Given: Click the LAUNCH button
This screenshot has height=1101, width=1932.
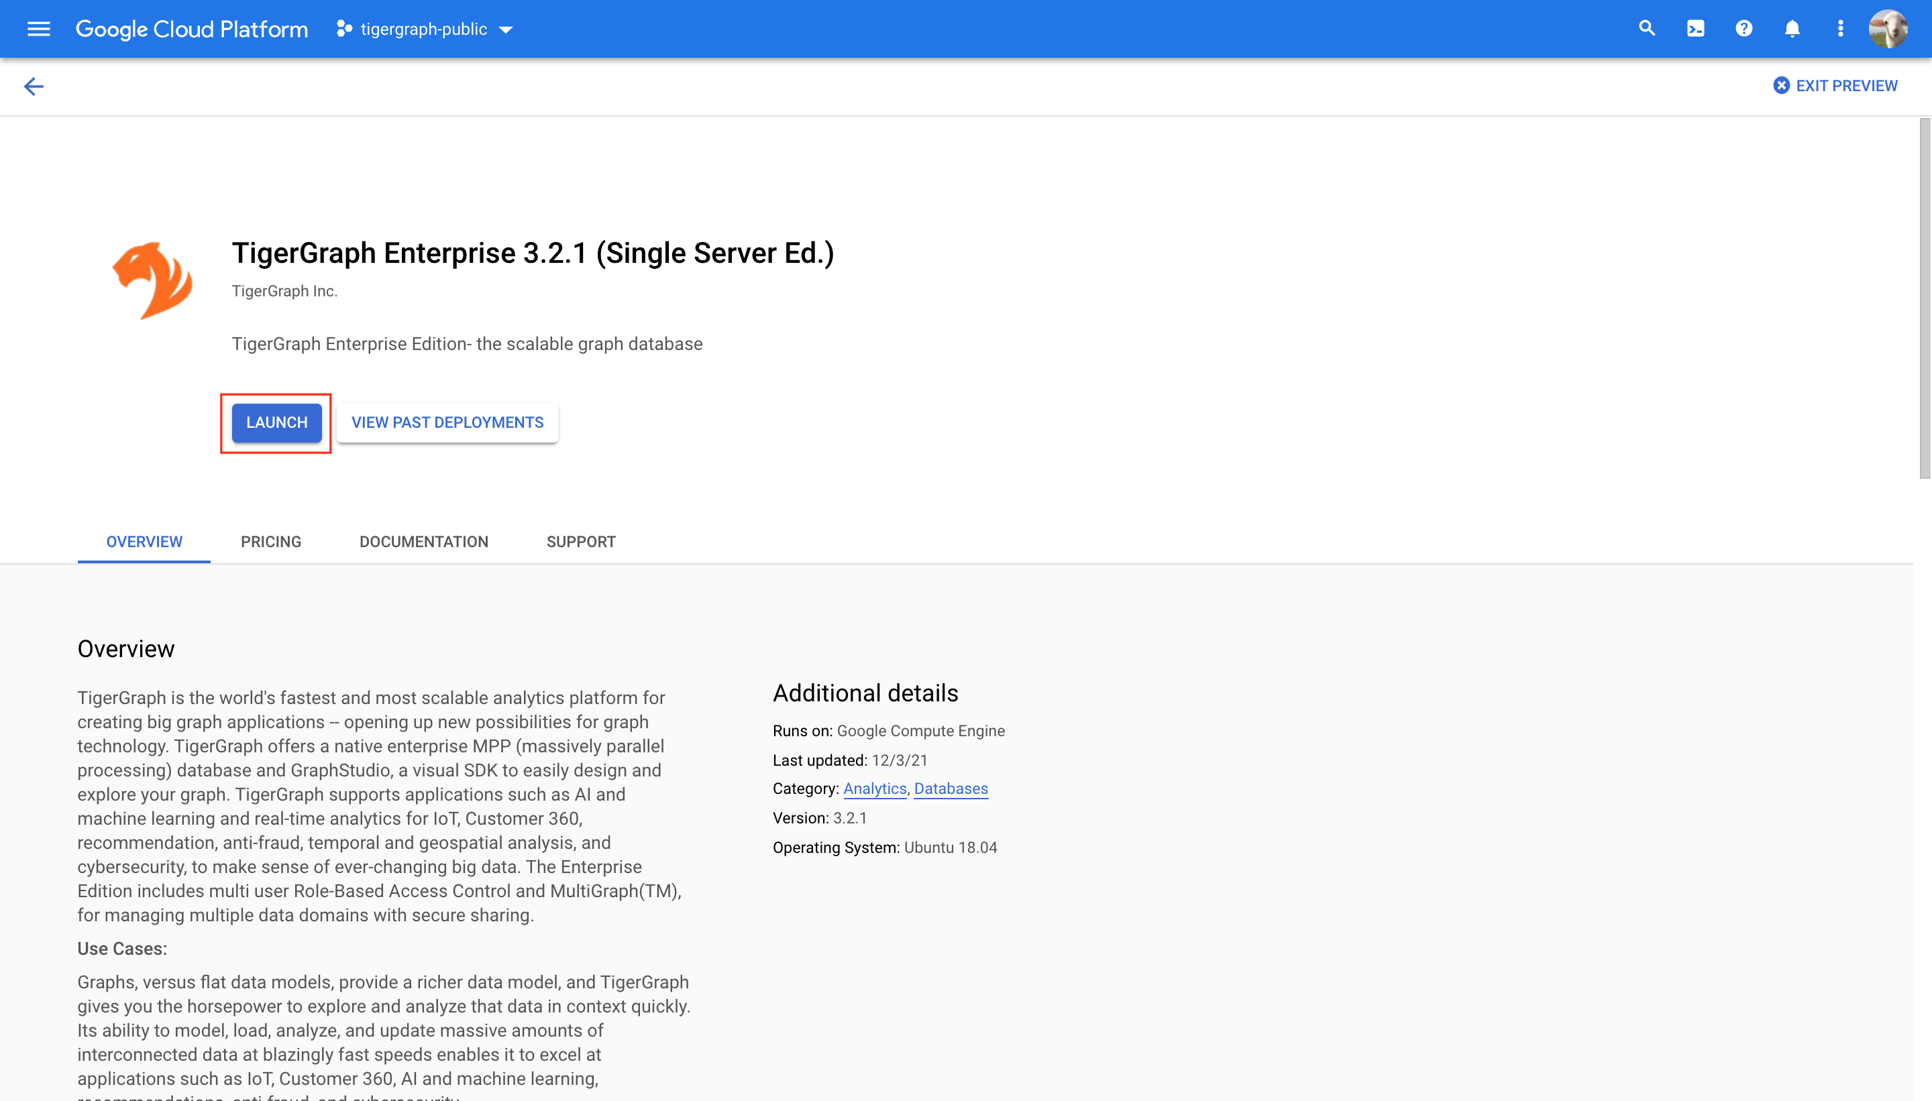Looking at the screenshot, I should [274, 422].
